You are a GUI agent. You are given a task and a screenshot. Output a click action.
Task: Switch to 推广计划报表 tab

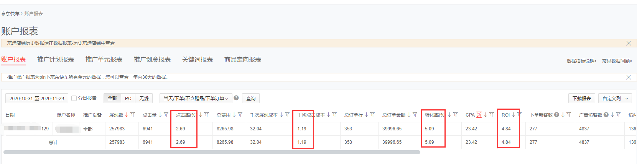[56, 60]
